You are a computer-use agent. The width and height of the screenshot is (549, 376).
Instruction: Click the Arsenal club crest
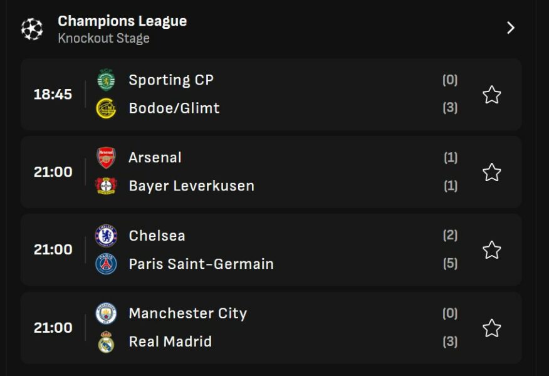tap(106, 158)
